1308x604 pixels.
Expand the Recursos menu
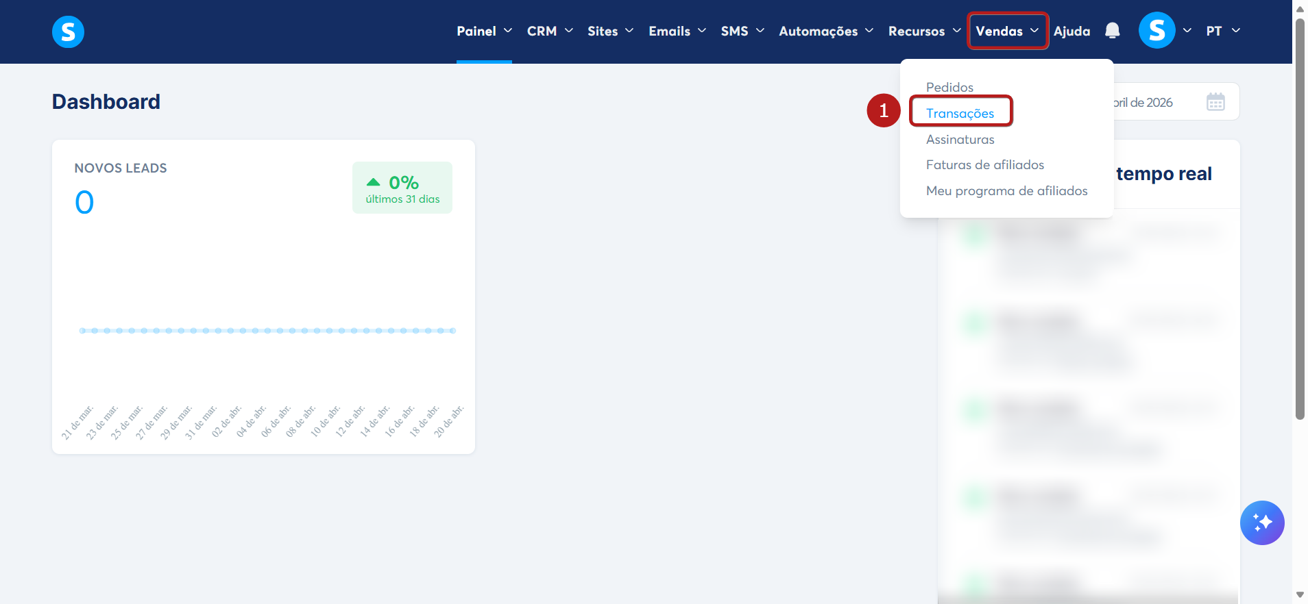[x=924, y=31]
